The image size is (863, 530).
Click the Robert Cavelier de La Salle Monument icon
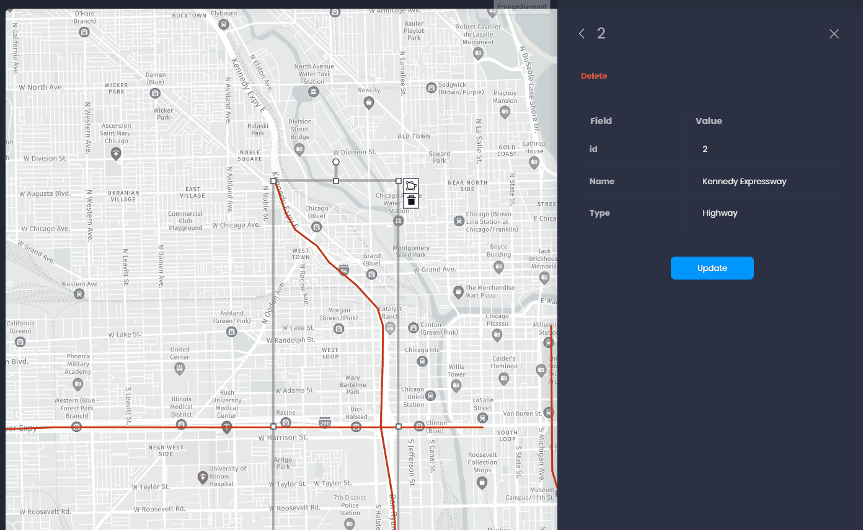tap(478, 53)
